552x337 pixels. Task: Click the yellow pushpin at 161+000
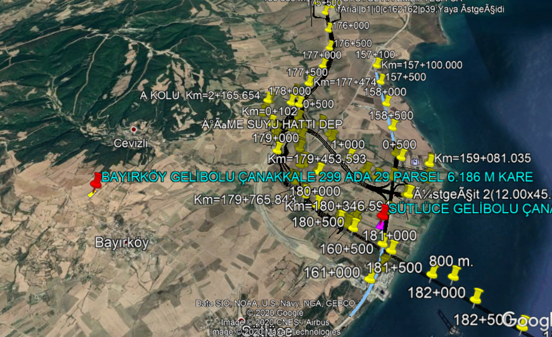click(371, 277)
